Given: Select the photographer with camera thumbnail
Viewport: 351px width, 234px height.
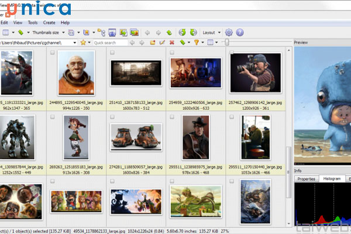Looking at the screenshot, I should pyautogui.click(x=256, y=73).
